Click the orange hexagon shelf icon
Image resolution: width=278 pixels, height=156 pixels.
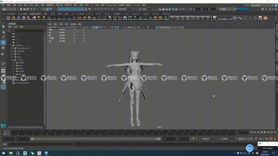(265, 18)
